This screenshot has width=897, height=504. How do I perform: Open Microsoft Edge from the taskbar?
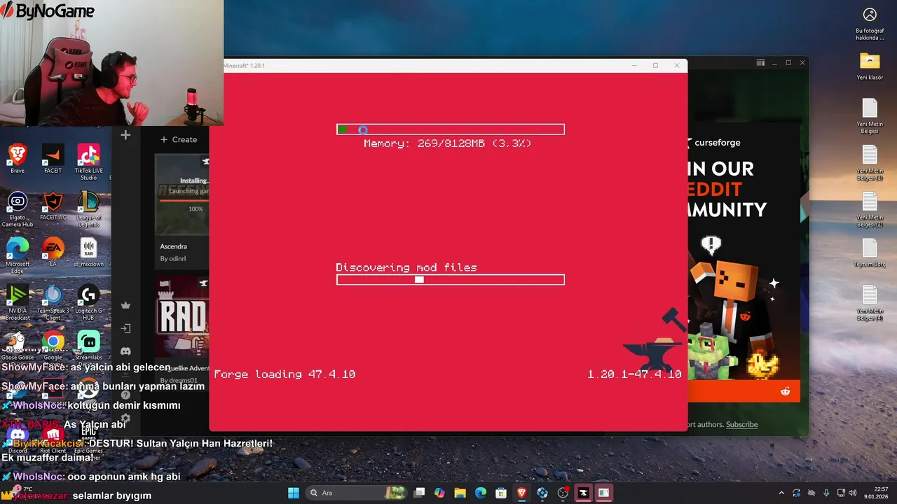click(x=481, y=493)
